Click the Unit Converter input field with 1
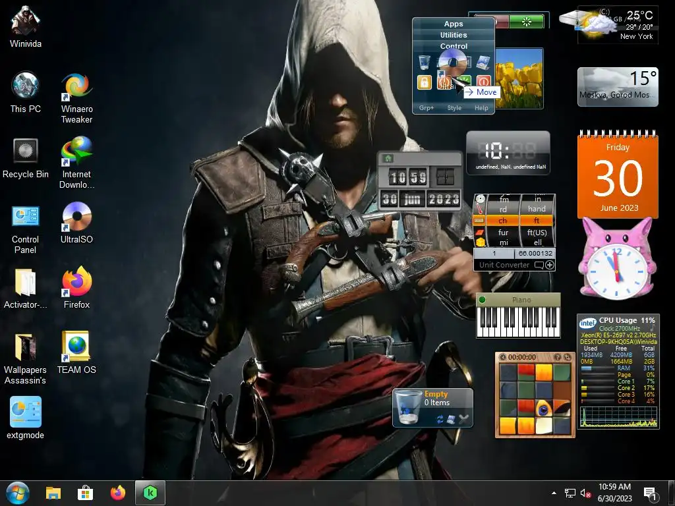Screen dimensions: 675x506 (494, 254)
